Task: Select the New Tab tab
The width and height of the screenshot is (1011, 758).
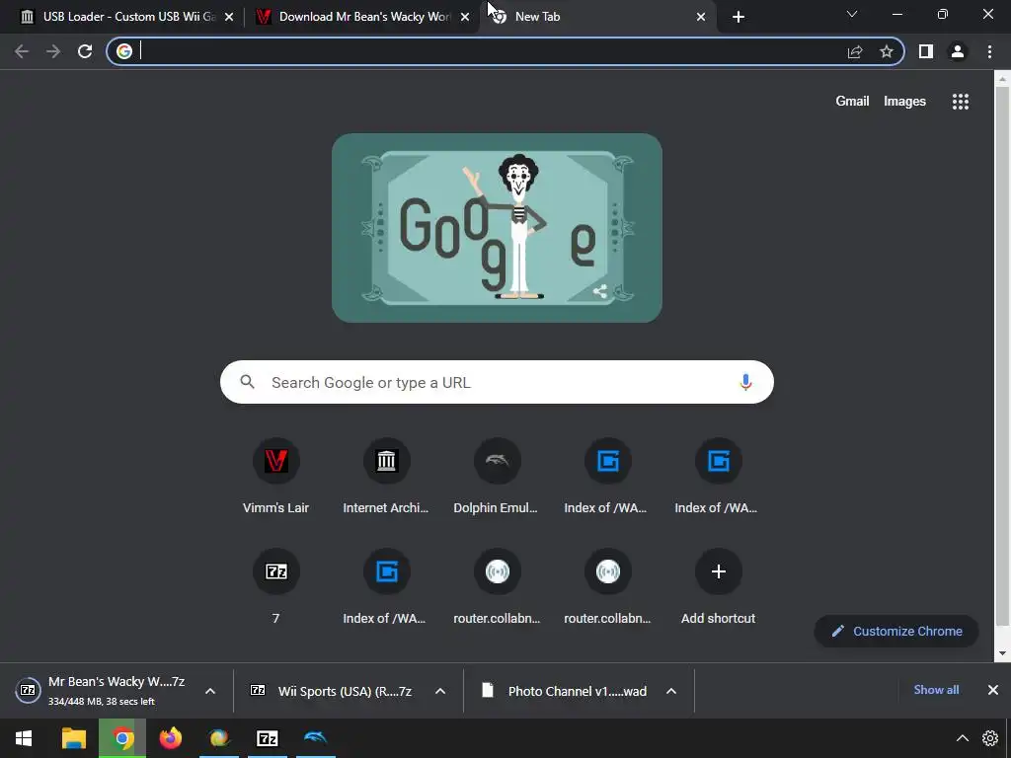Action: pyautogui.click(x=599, y=17)
